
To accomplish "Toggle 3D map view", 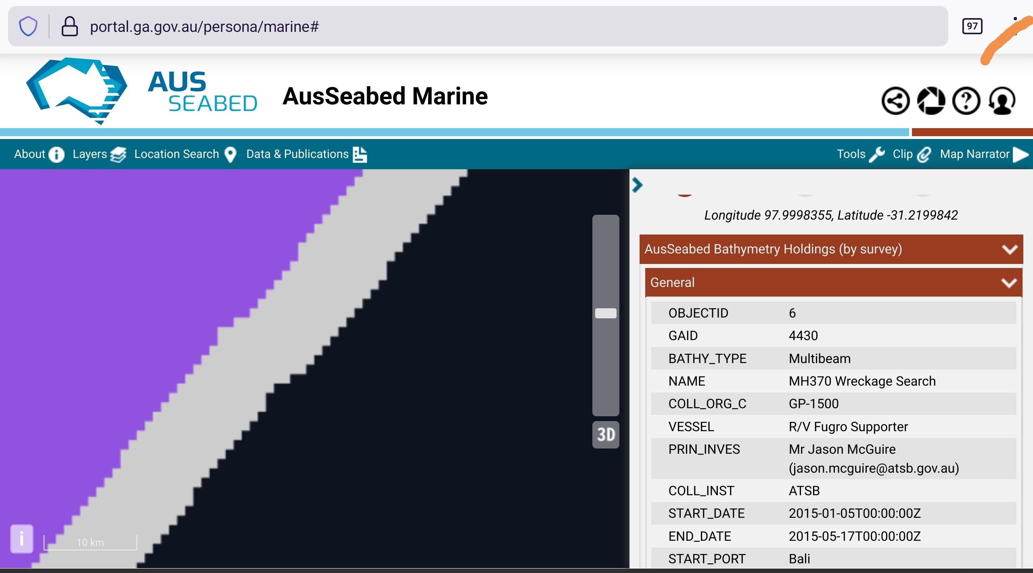I will 606,435.
